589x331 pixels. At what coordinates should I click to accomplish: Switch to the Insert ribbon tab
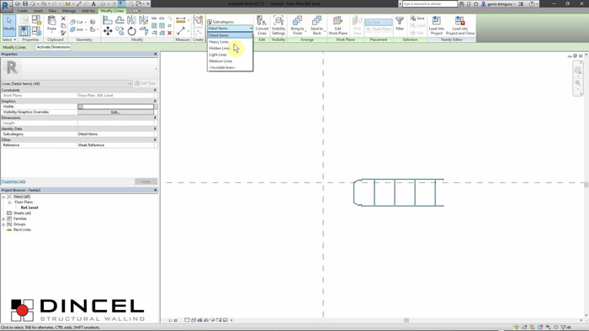point(38,11)
